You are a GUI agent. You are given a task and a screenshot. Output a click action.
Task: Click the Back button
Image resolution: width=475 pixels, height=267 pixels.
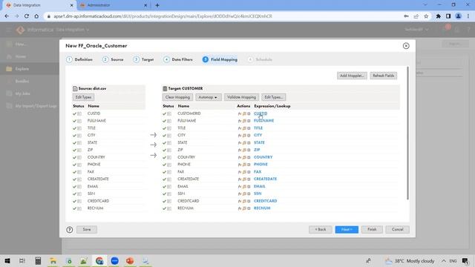click(x=320, y=229)
